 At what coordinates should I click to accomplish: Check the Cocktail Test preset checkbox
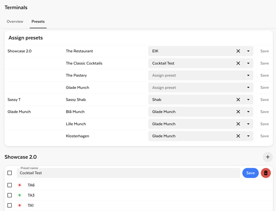pos(10,173)
